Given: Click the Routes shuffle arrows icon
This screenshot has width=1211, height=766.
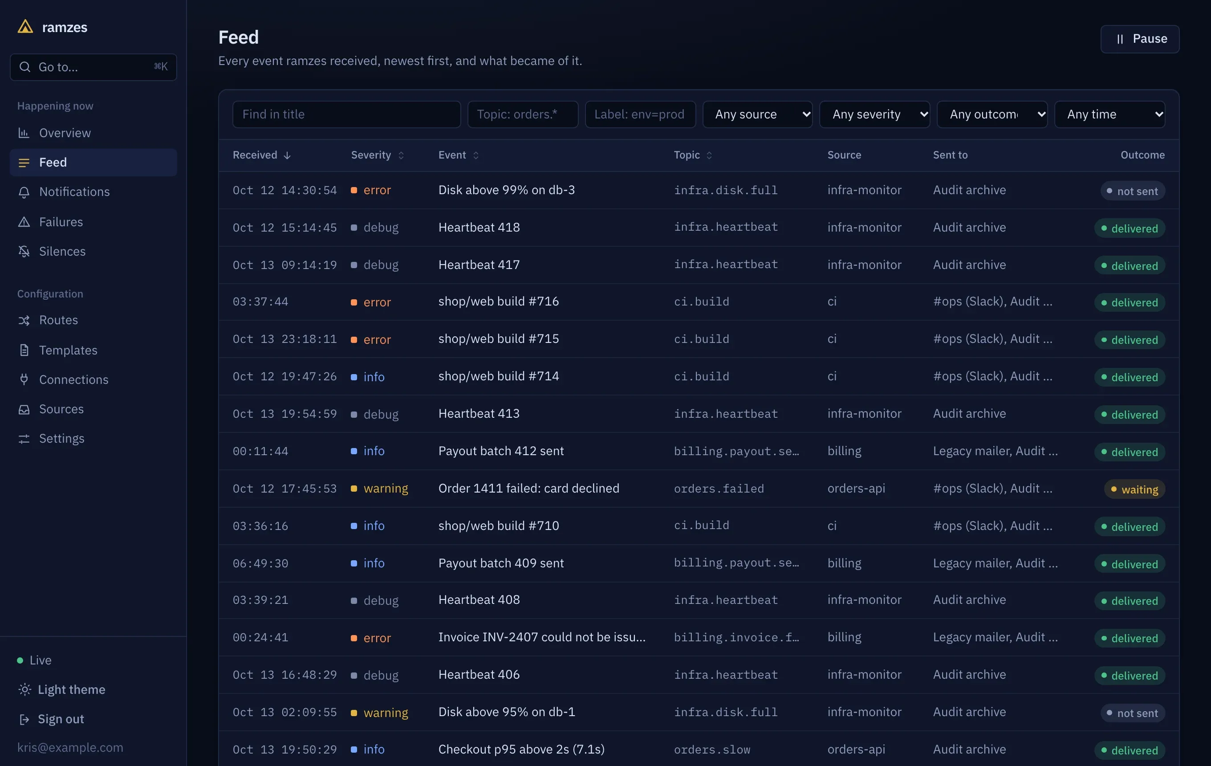Looking at the screenshot, I should pos(24,320).
